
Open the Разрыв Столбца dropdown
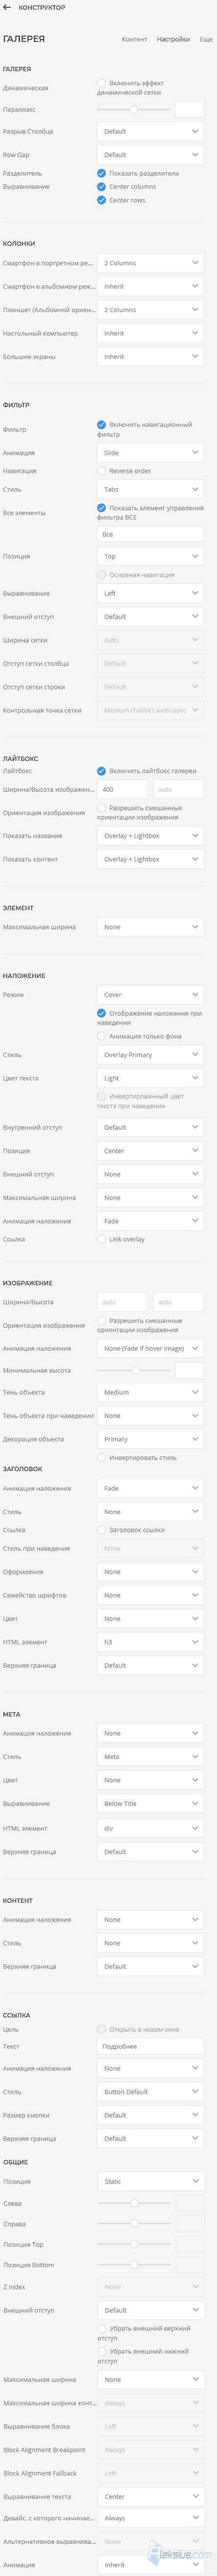[x=150, y=131]
